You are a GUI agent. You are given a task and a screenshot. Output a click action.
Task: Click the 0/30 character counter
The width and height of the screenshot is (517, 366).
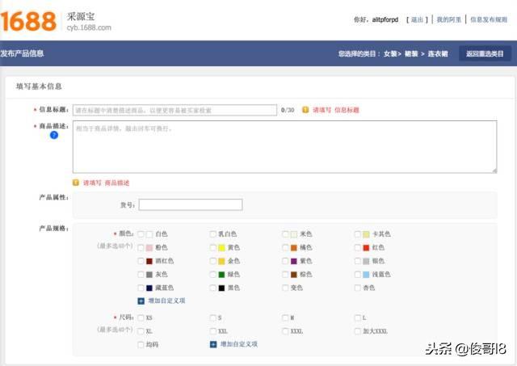point(288,110)
